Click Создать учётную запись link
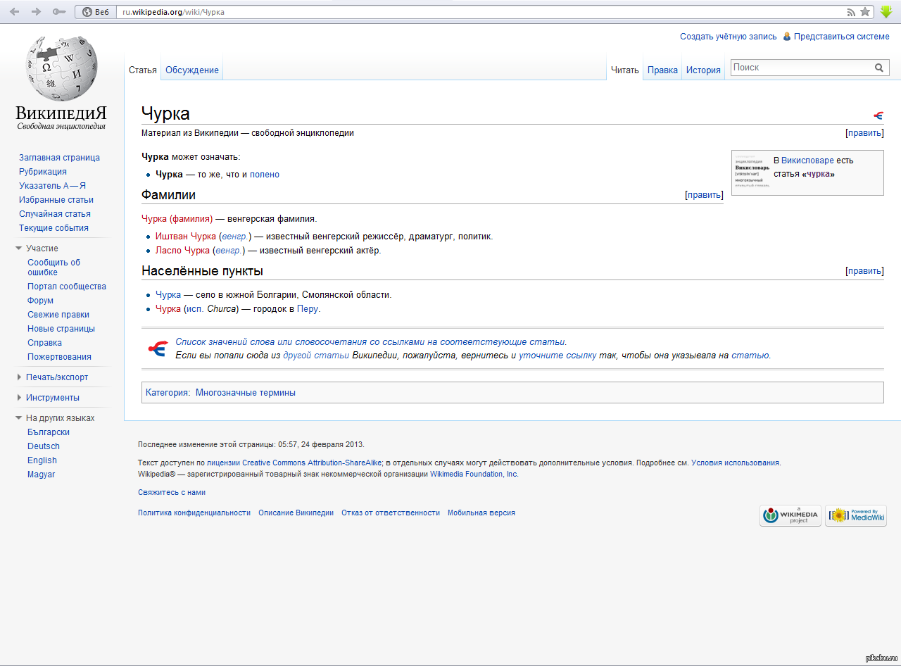This screenshot has width=901, height=666. pos(729,37)
